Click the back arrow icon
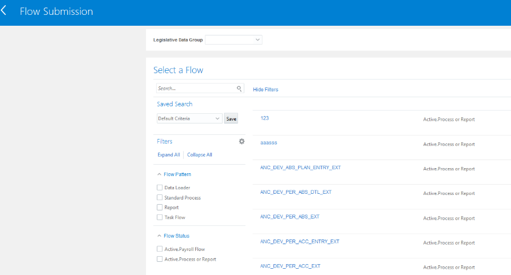511x275 pixels. point(5,11)
